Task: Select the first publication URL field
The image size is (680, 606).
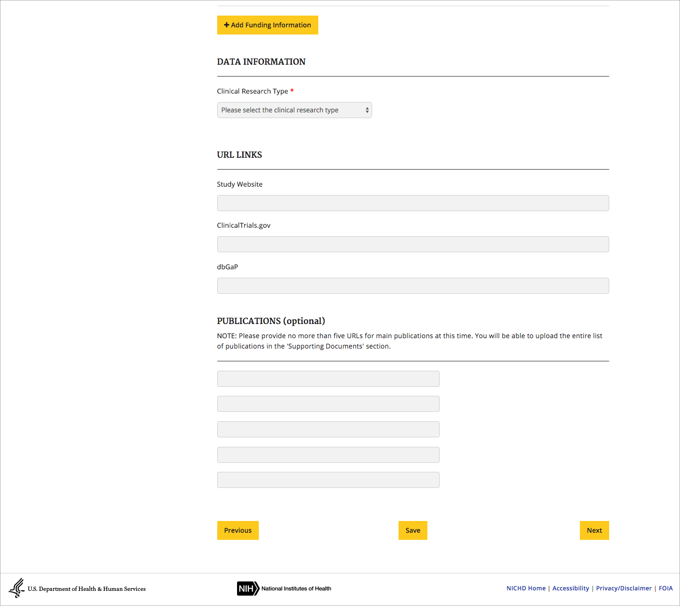Action: (x=328, y=379)
